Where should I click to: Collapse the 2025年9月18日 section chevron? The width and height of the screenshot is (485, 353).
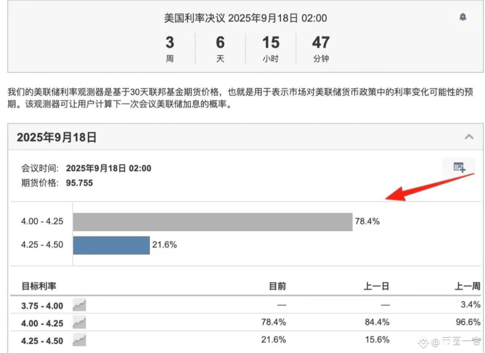[x=469, y=137]
